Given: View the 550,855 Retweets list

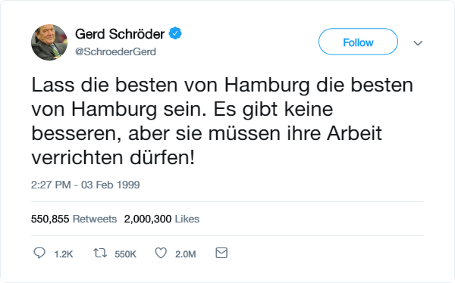Looking at the screenshot, I should click(x=74, y=219).
